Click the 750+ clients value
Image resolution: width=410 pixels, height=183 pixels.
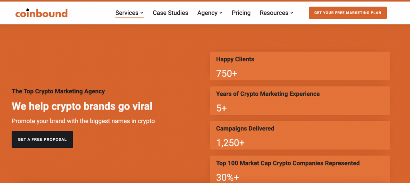227,74
